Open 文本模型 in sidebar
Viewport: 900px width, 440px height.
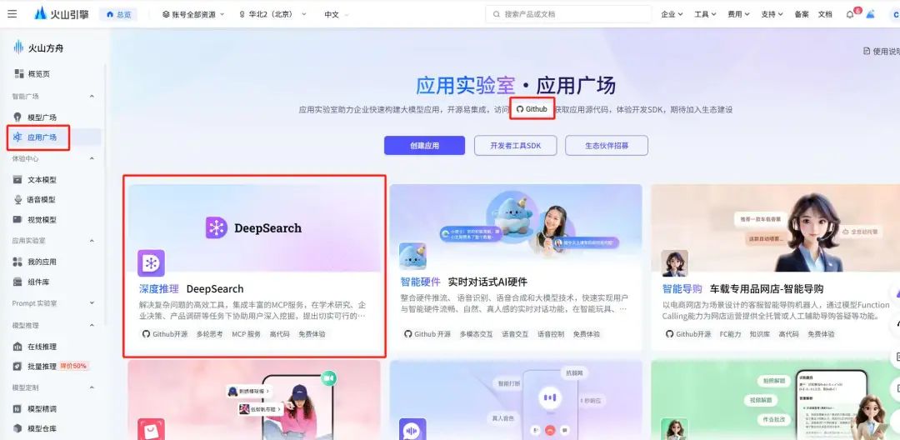[x=42, y=179]
